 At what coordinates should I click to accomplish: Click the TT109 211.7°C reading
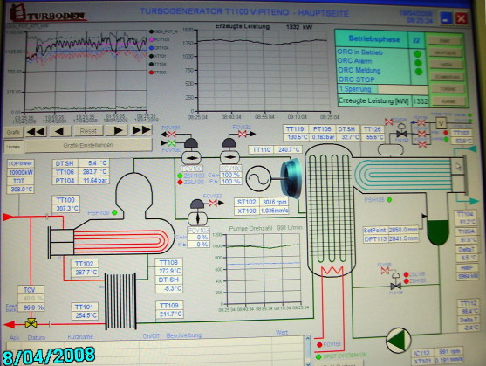[170, 314]
